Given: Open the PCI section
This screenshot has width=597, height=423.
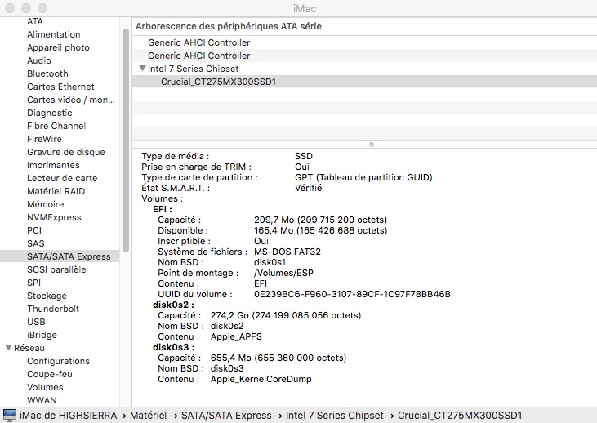Looking at the screenshot, I should [x=34, y=230].
